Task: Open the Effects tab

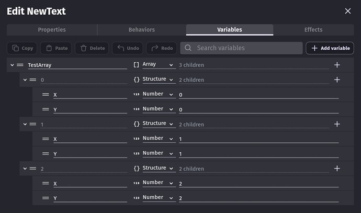Action: pyautogui.click(x=313, y=30)
